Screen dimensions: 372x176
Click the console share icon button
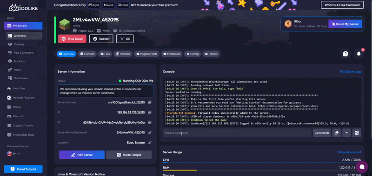click(357, 133)
